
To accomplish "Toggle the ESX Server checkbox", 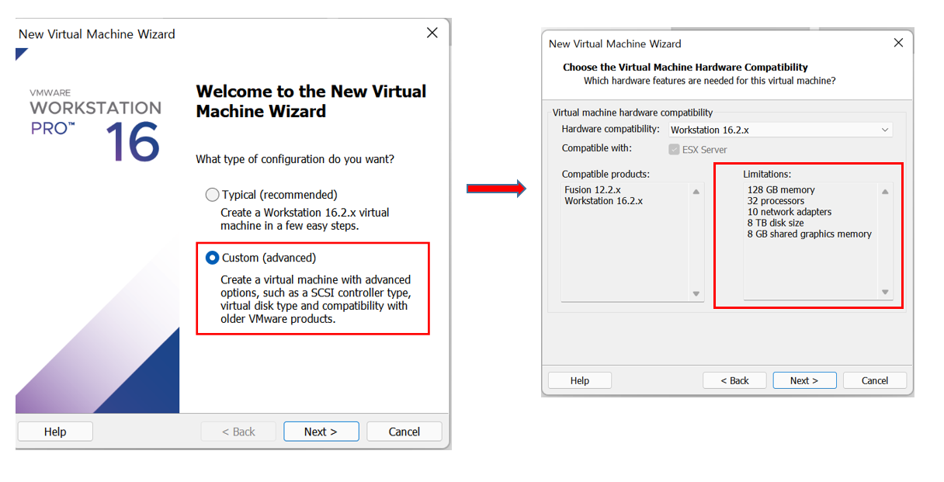I will (674, 149).
